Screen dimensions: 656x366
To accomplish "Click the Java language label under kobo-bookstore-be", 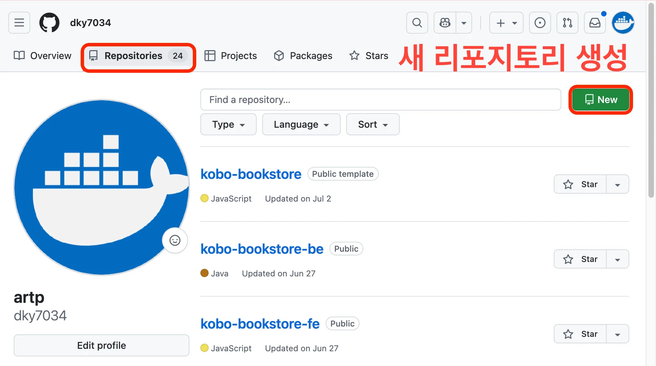I will 220,274.
